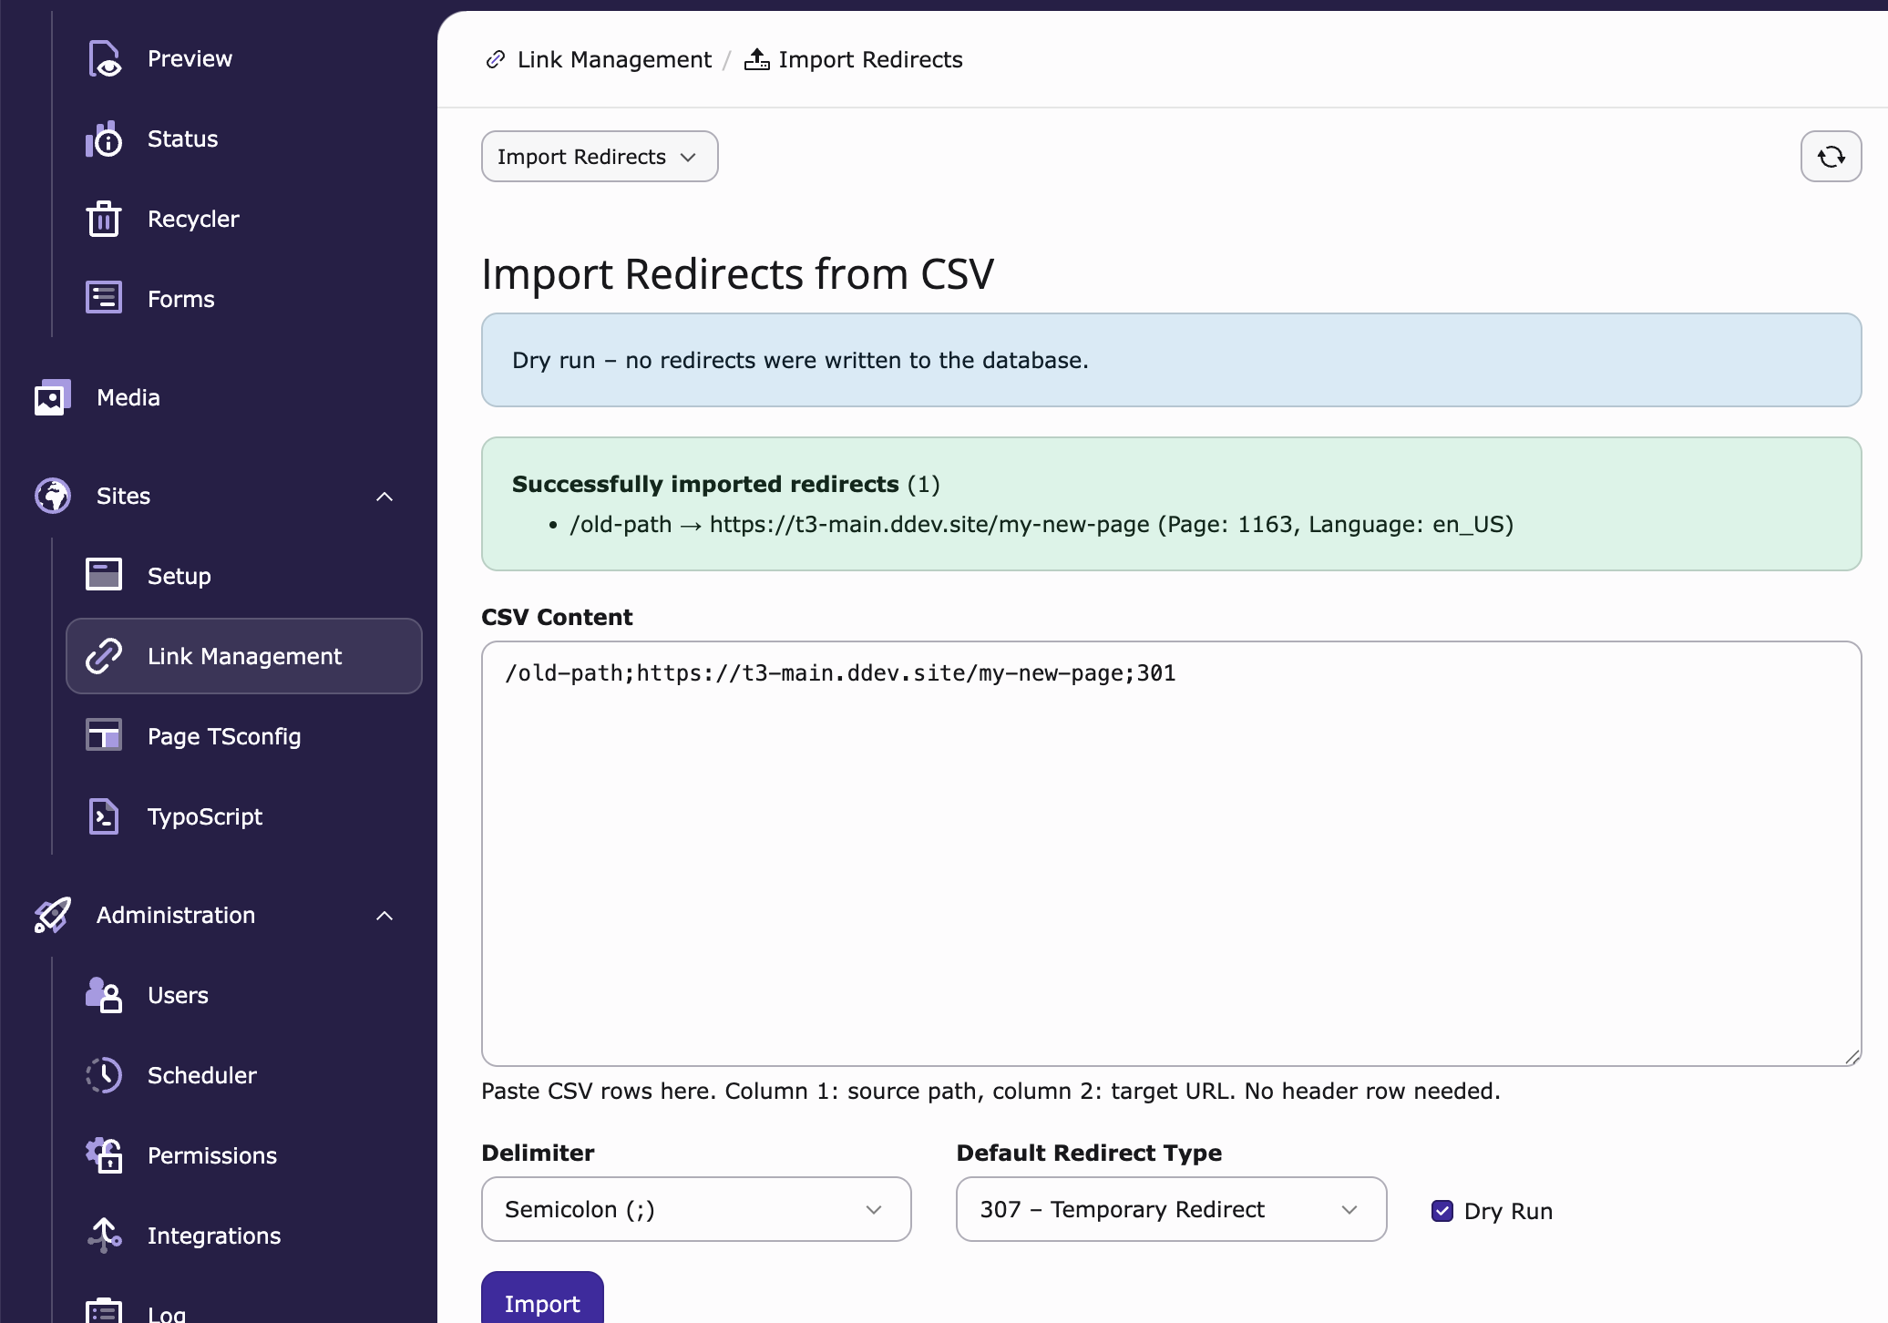Viewport: 1888px width, 1323px height.
Task: Click the Import button
Action: [542, 1300]
